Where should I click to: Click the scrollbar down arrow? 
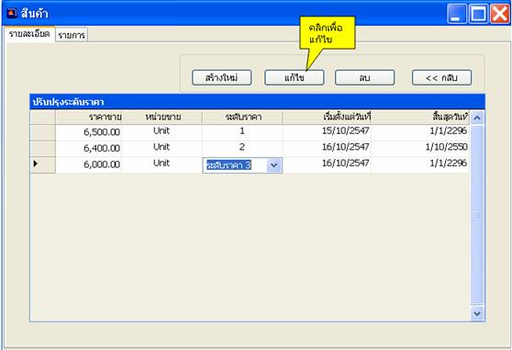click(x=477, y=314)
